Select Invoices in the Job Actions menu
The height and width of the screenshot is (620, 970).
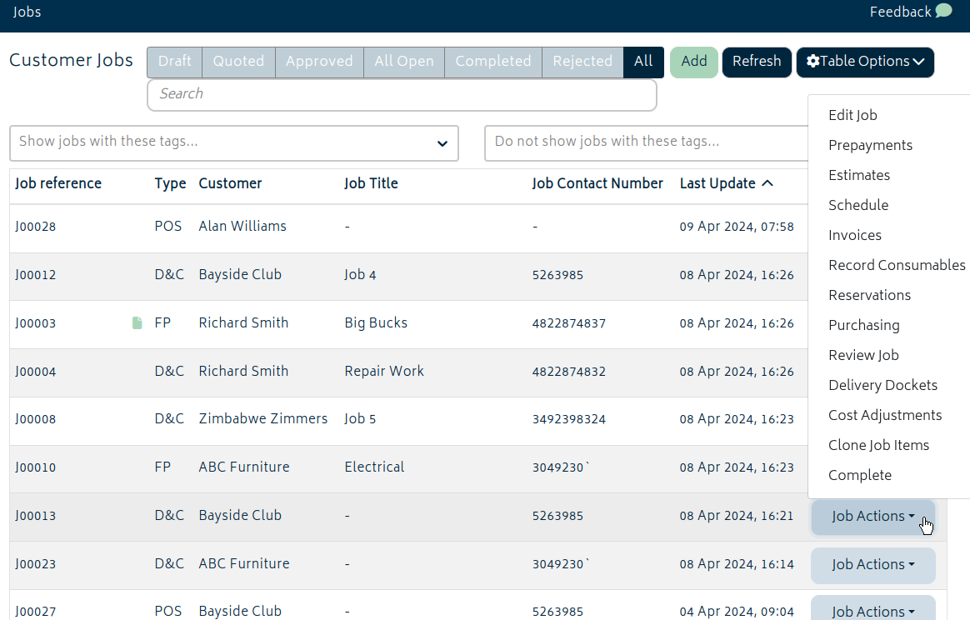pos(854,236)
